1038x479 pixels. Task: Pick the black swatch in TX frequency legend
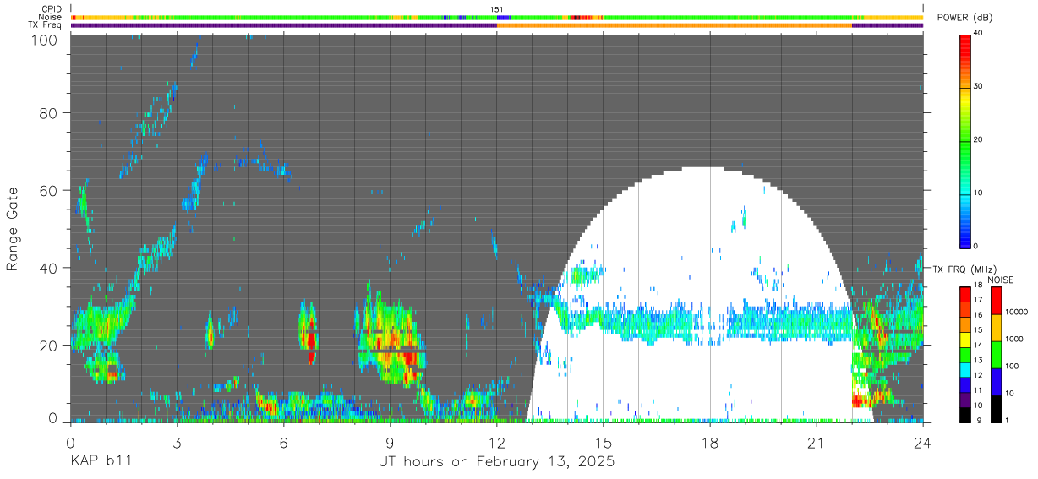point(965,416)
